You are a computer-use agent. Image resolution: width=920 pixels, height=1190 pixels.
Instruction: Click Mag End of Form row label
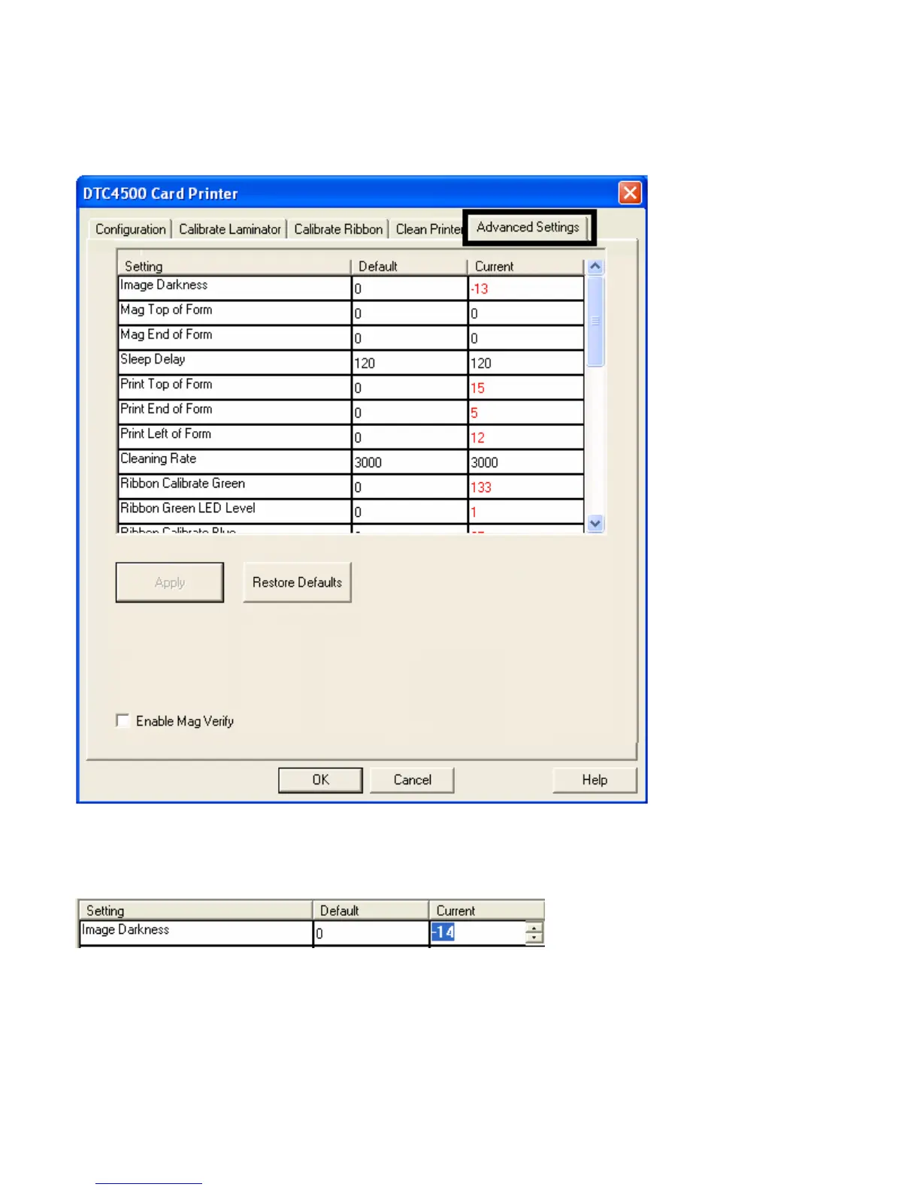pyautogui.click(x=166, y=335)
